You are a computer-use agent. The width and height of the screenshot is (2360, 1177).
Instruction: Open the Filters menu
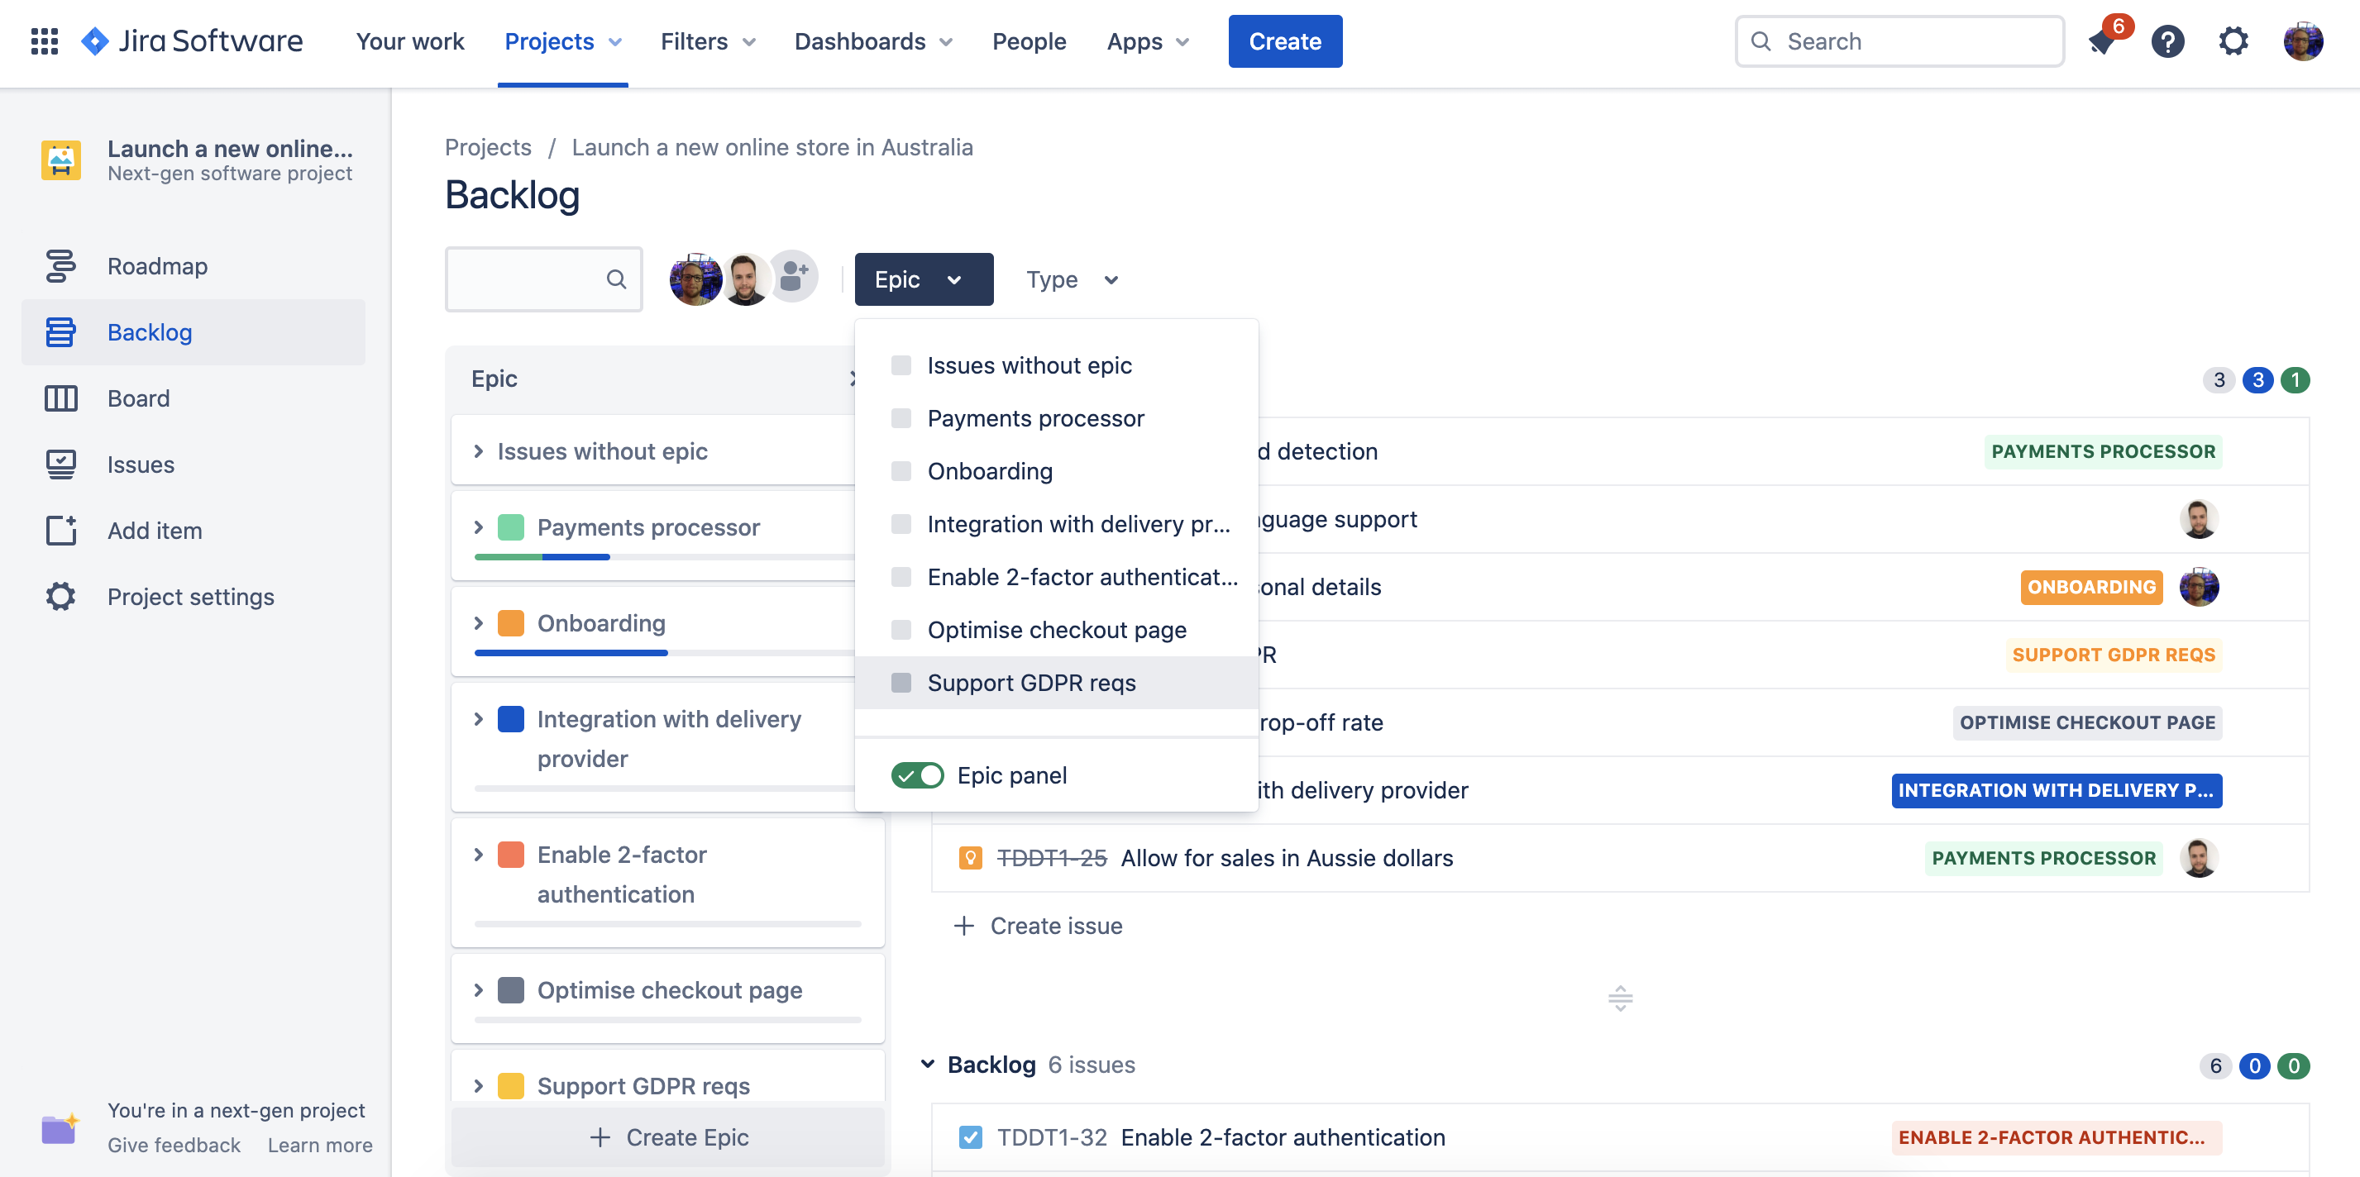707,41
